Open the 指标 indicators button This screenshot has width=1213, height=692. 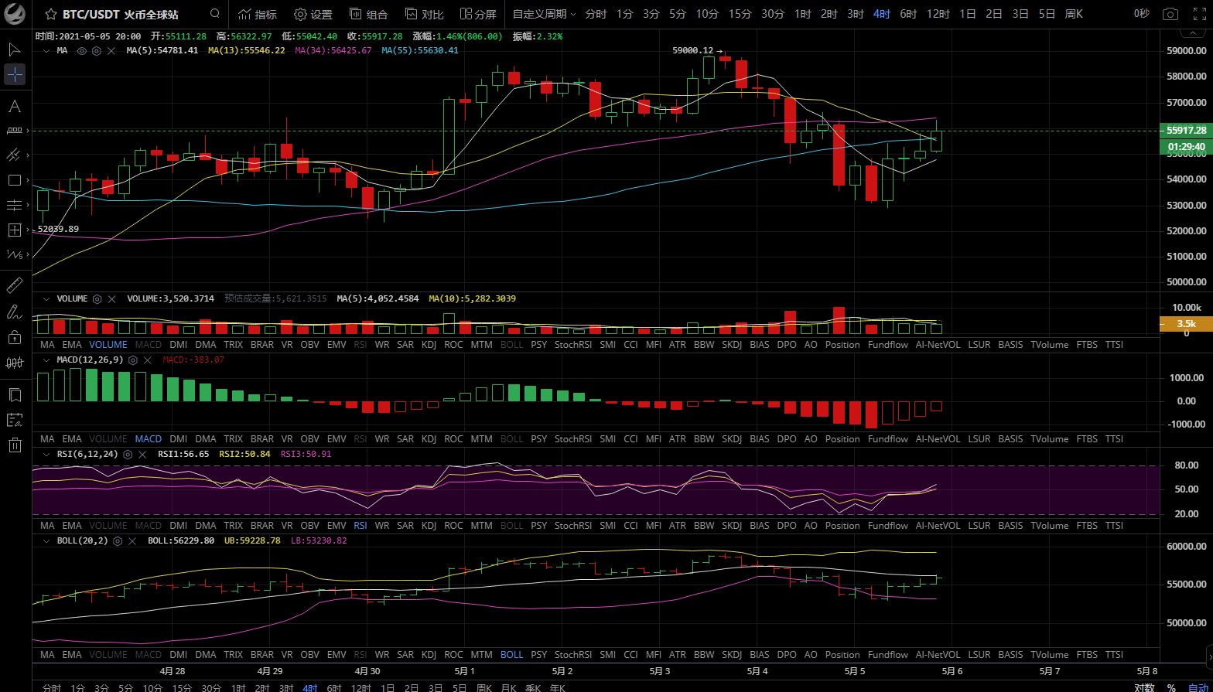pyautogui.click(x=258, y=14)
